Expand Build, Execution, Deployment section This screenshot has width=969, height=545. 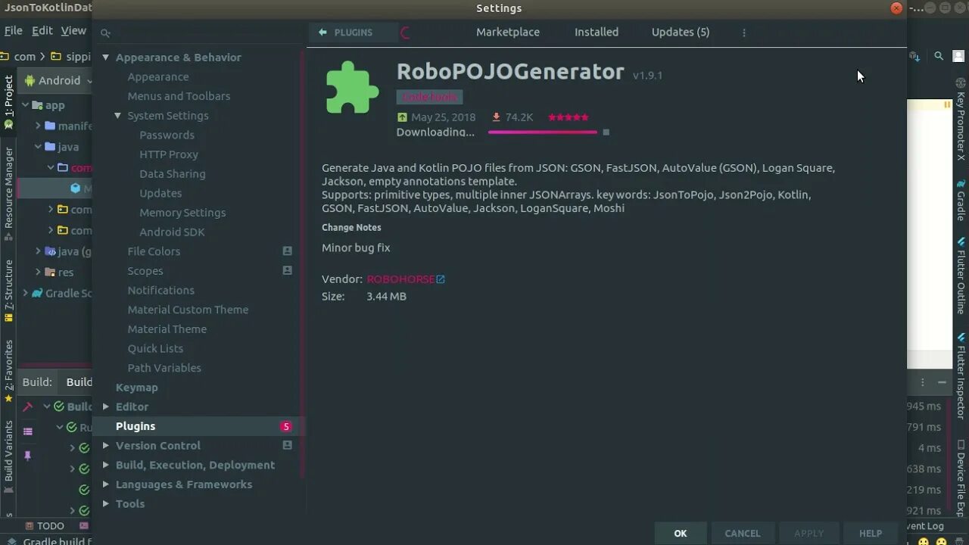106,466
